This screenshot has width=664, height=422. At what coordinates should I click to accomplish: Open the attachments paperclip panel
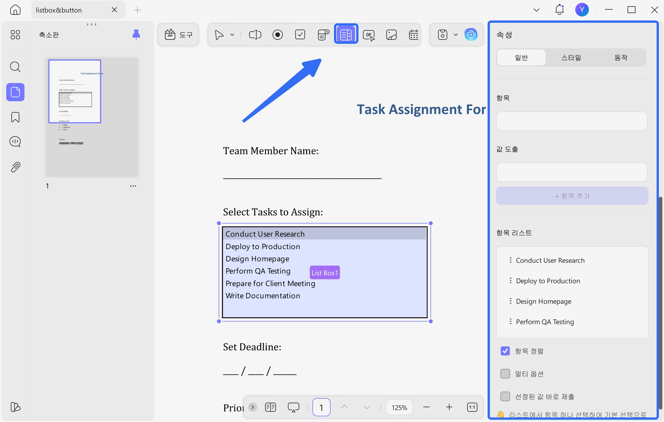point(15,167)
